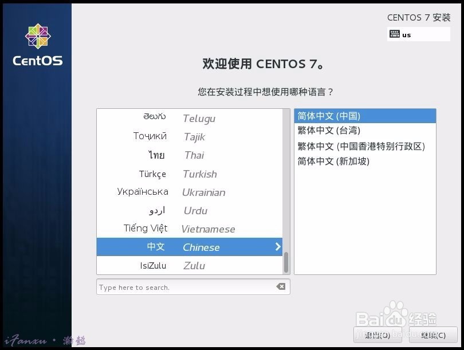Click the language search input field
Image resolution: width=464 pixels, height=350 pixels.
193,286
